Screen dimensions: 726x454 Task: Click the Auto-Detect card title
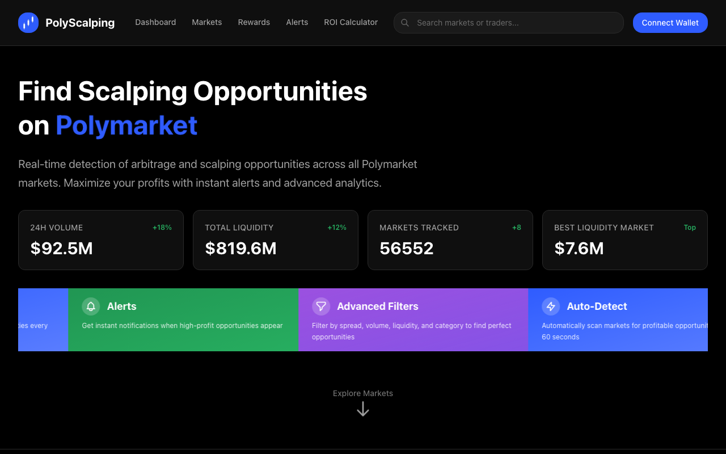597,306
